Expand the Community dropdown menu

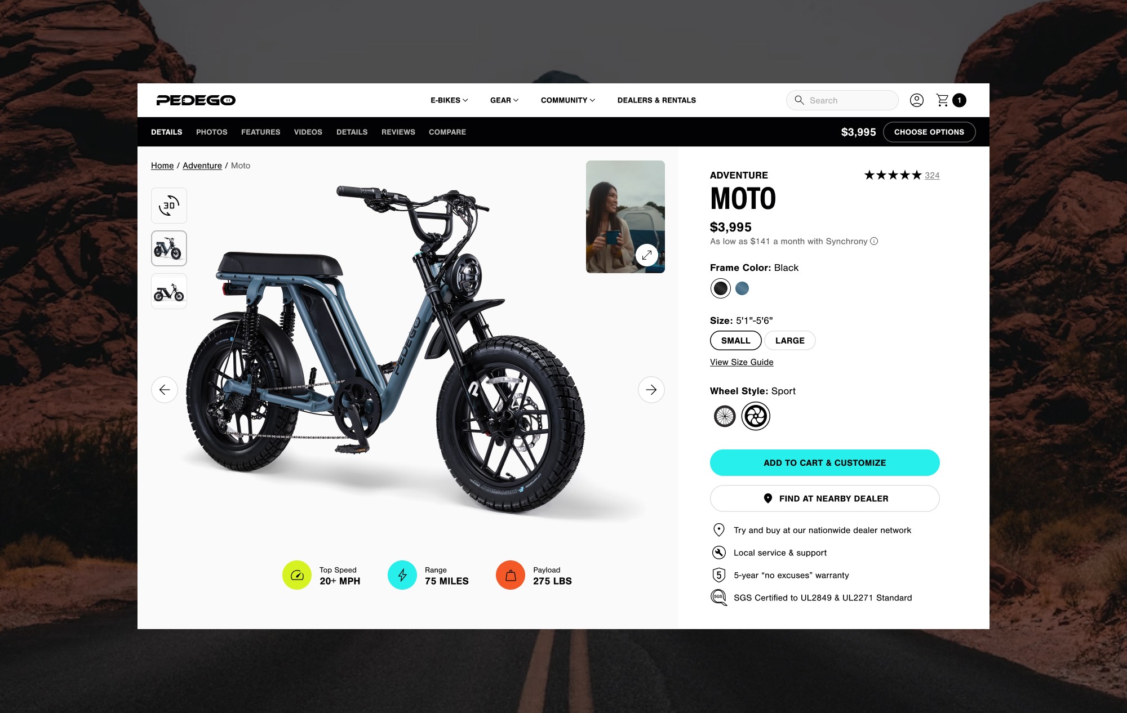[x=568, y=100]
